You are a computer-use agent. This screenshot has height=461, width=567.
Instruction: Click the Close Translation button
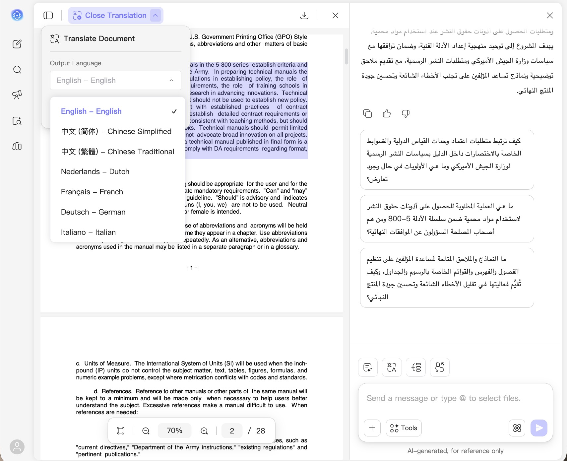pyautogui.click(x=109, y=15)
